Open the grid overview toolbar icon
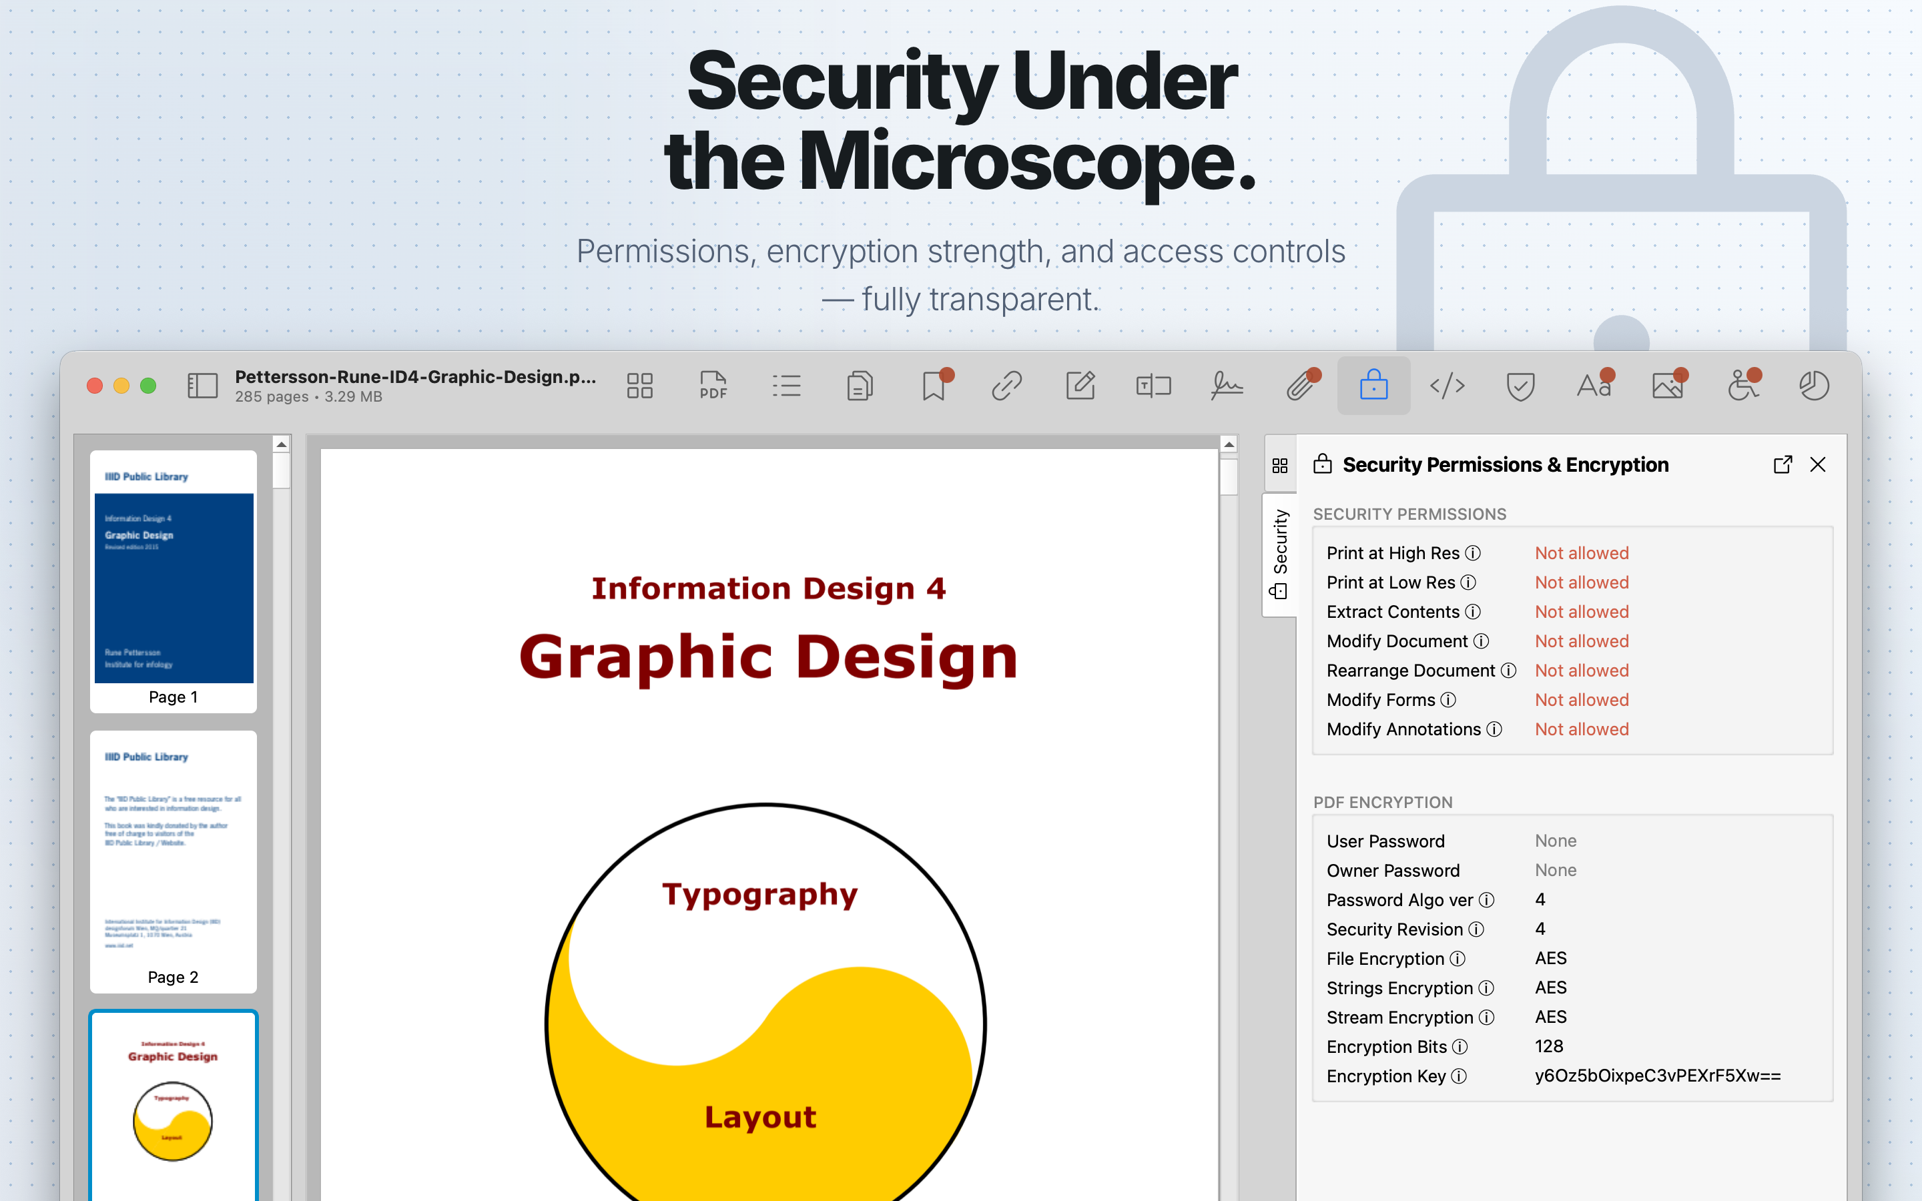 click(x=639, y=386)
